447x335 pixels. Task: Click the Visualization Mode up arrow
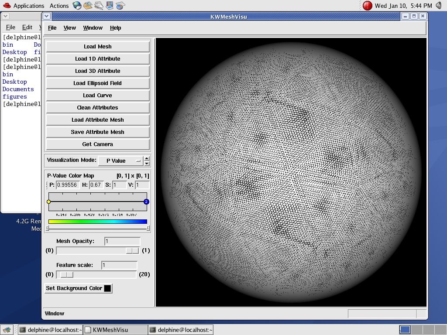[147, 158]
